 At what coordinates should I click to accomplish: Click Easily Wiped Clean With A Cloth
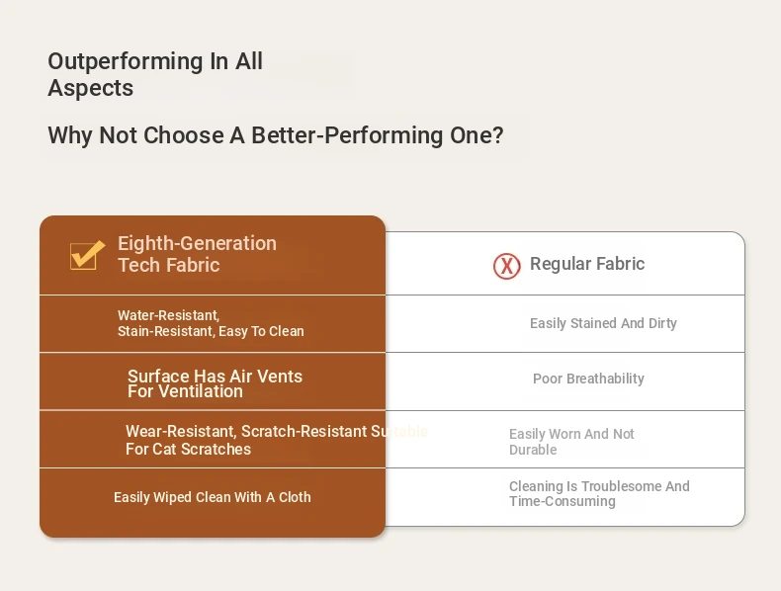(x=213, y=497)
